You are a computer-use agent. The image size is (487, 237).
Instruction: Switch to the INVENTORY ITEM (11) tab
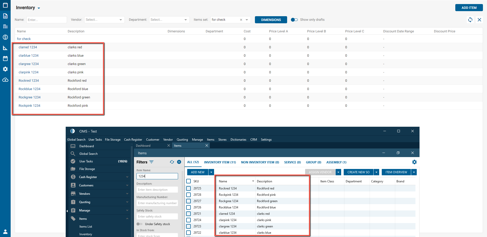click(220, 162)
